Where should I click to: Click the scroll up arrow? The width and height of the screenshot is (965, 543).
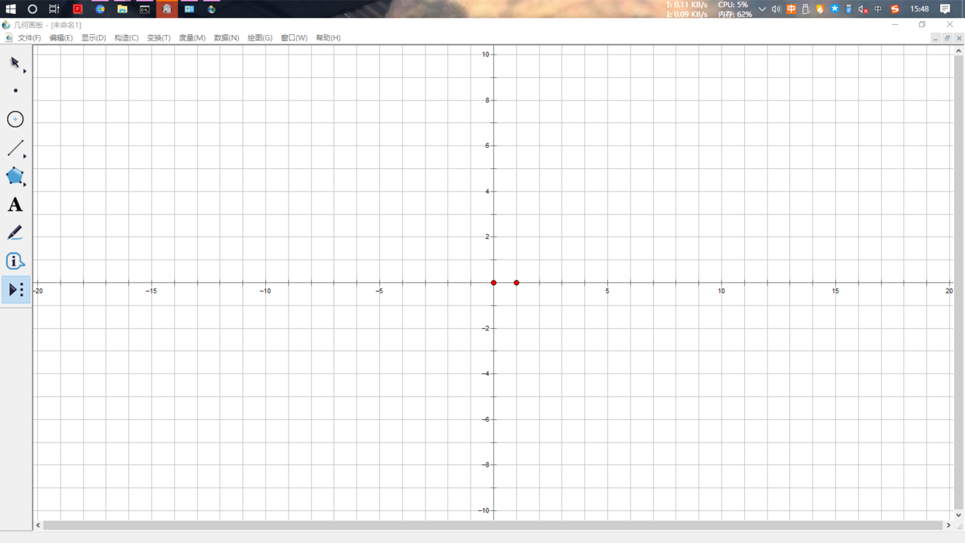point(959,51)
